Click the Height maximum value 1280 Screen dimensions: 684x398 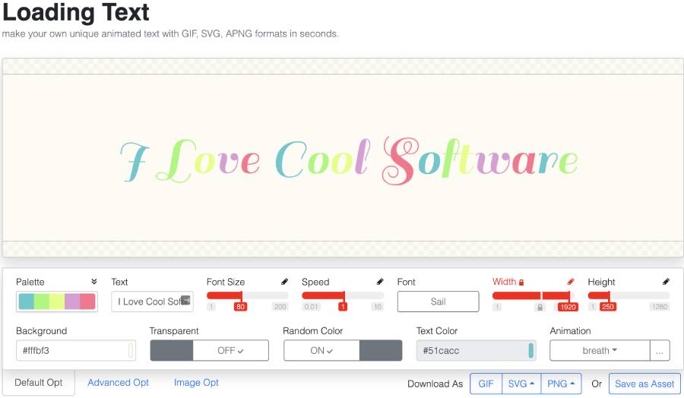(660, 306)
